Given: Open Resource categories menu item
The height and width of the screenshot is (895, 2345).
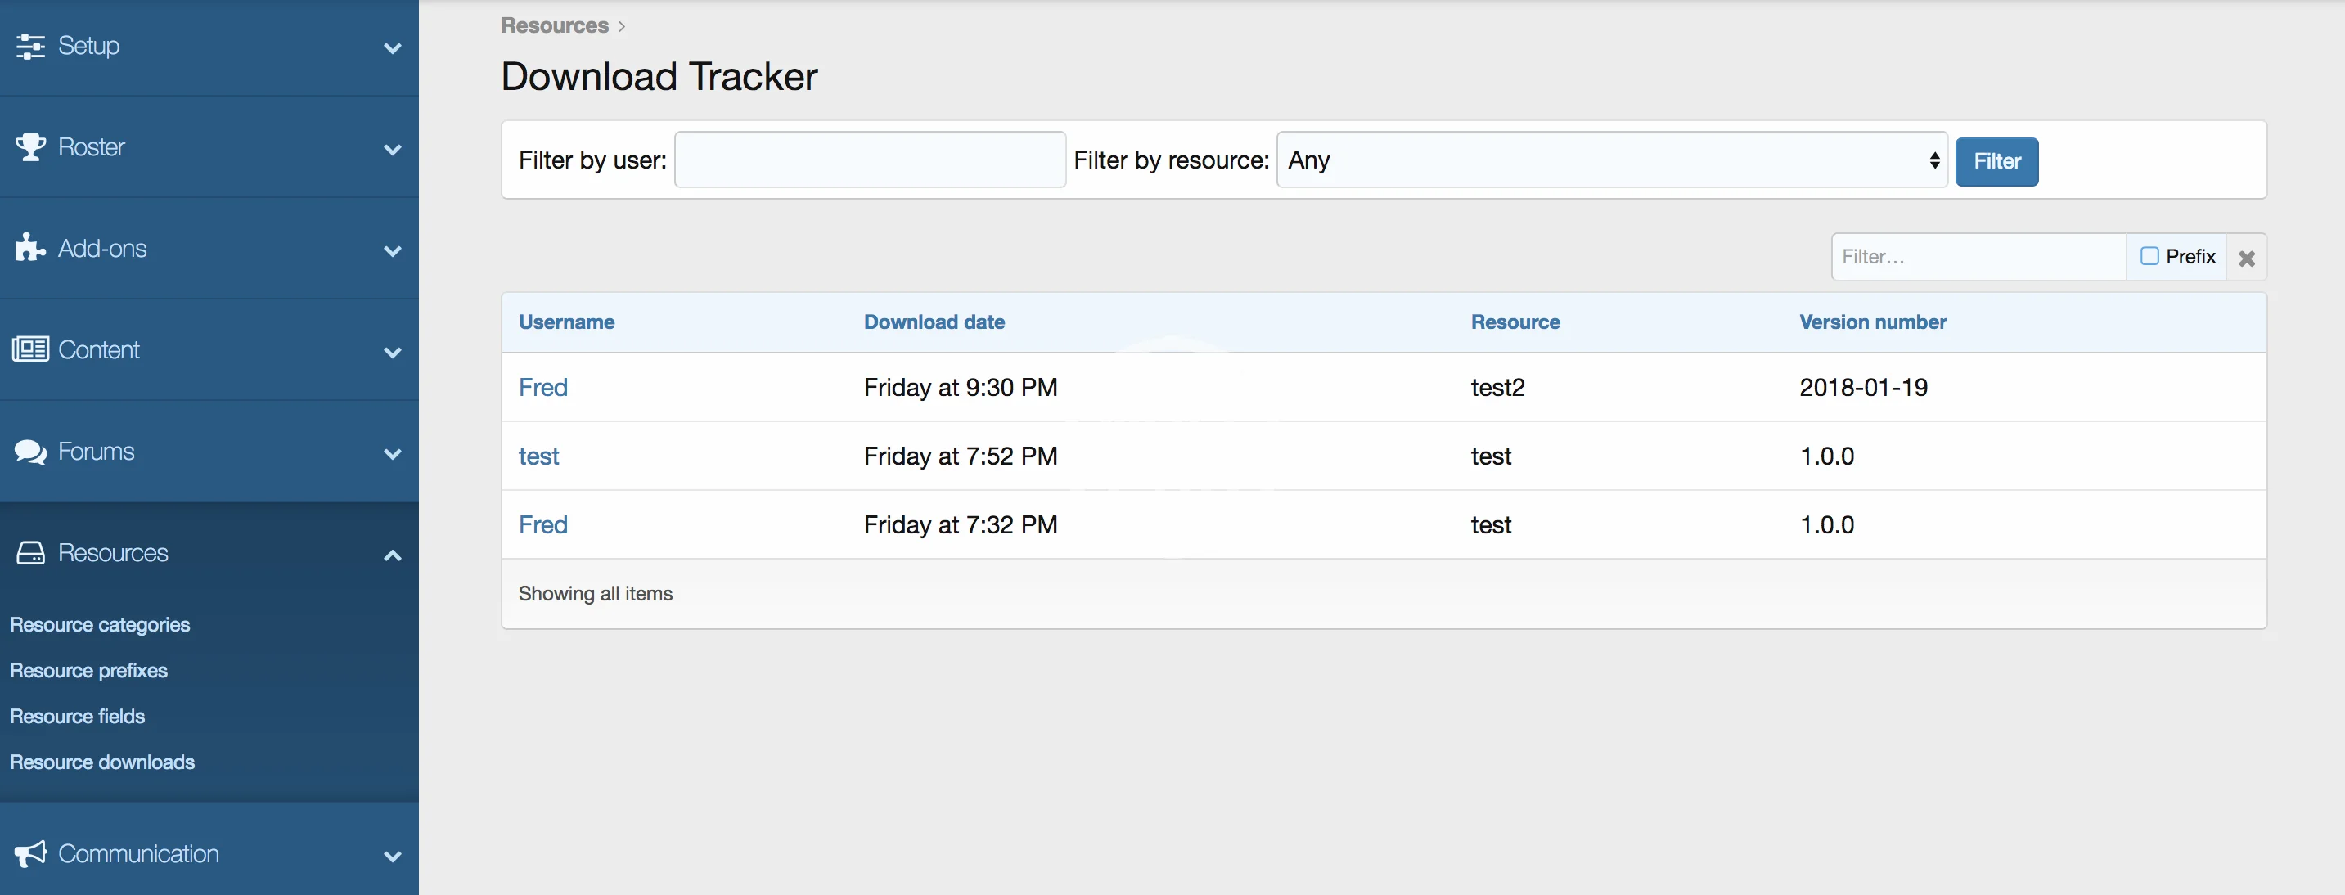Looking at the screenshot, I should pos(99,624).
